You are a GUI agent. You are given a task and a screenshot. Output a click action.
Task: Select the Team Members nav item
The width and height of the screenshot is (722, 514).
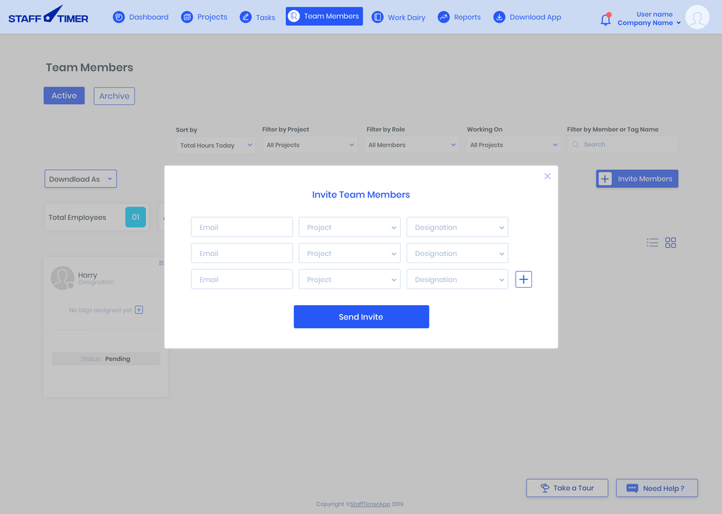(x=324, y=16)
